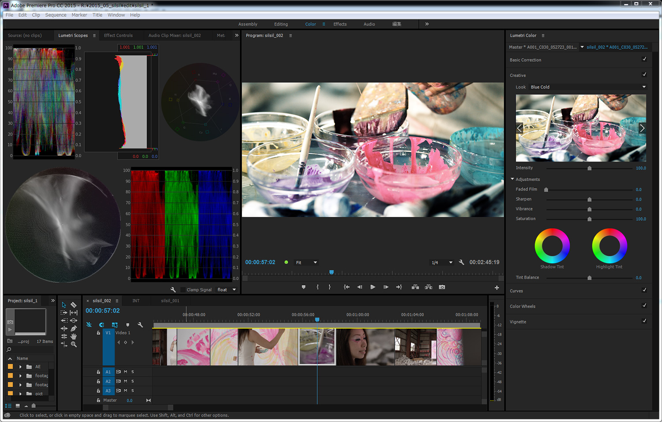This screenshot has height=422, width=662.
Task: Toggle lock on Video 1 track
Action: point(98,333)
